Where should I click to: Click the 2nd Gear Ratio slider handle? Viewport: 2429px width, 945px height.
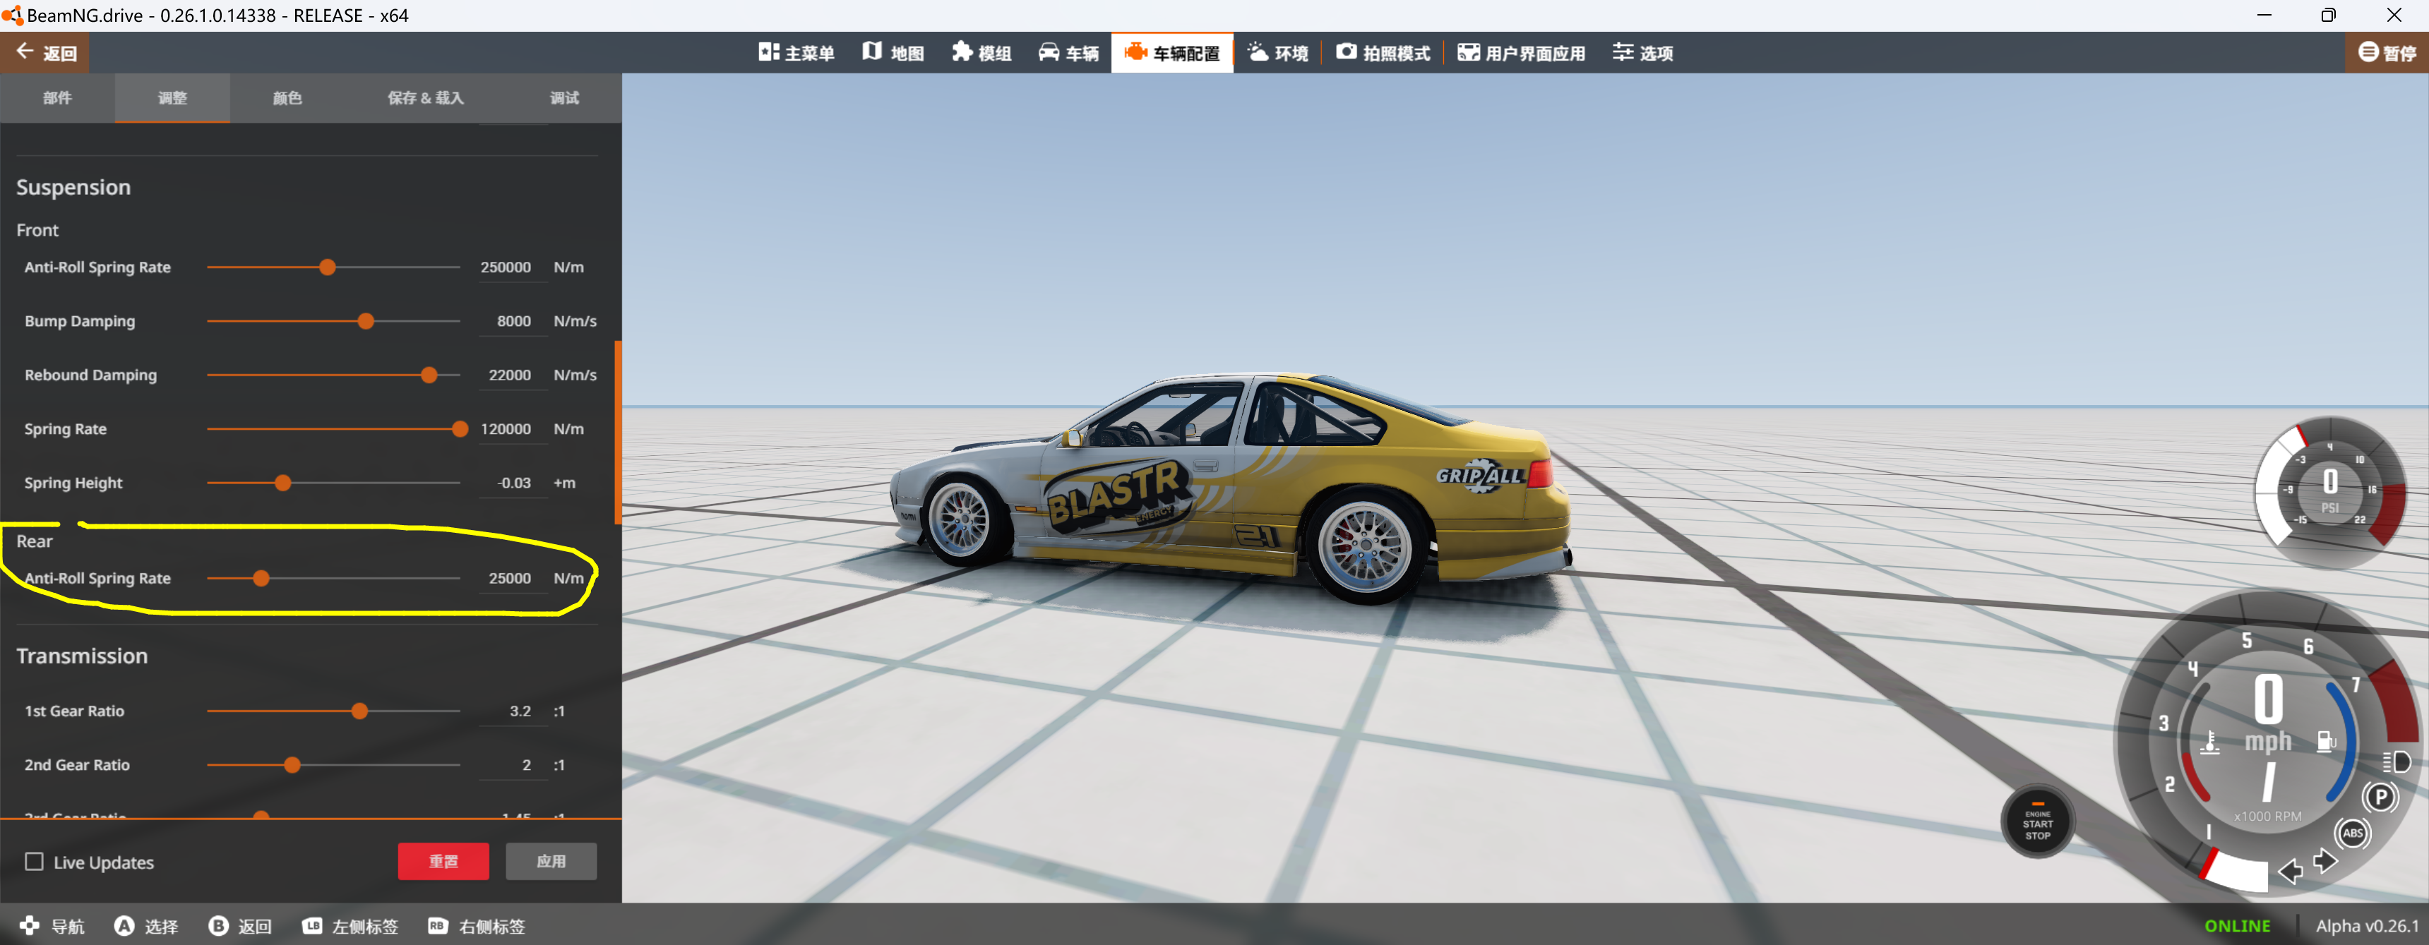(x=292, y=765)
